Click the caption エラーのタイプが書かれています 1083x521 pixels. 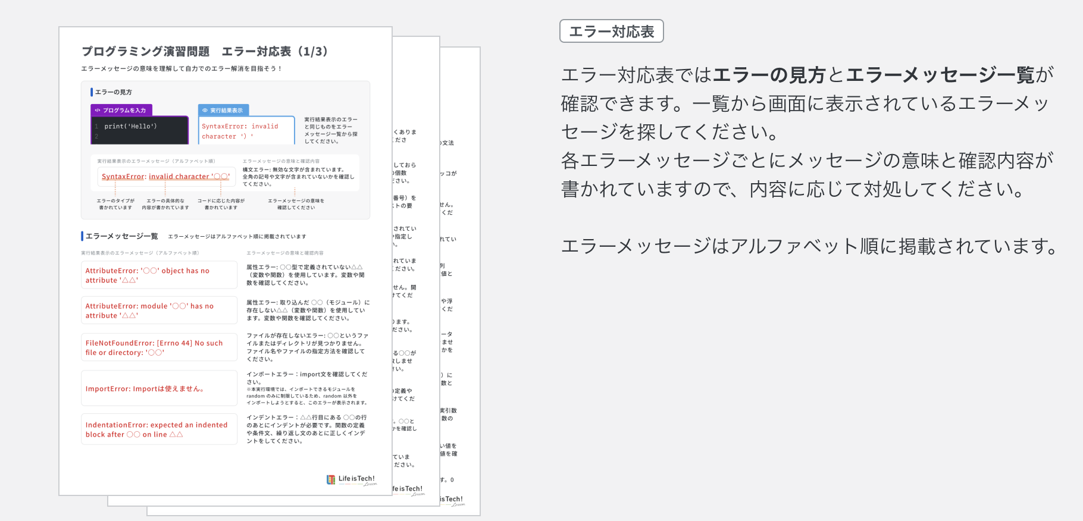tap(115, 204)
